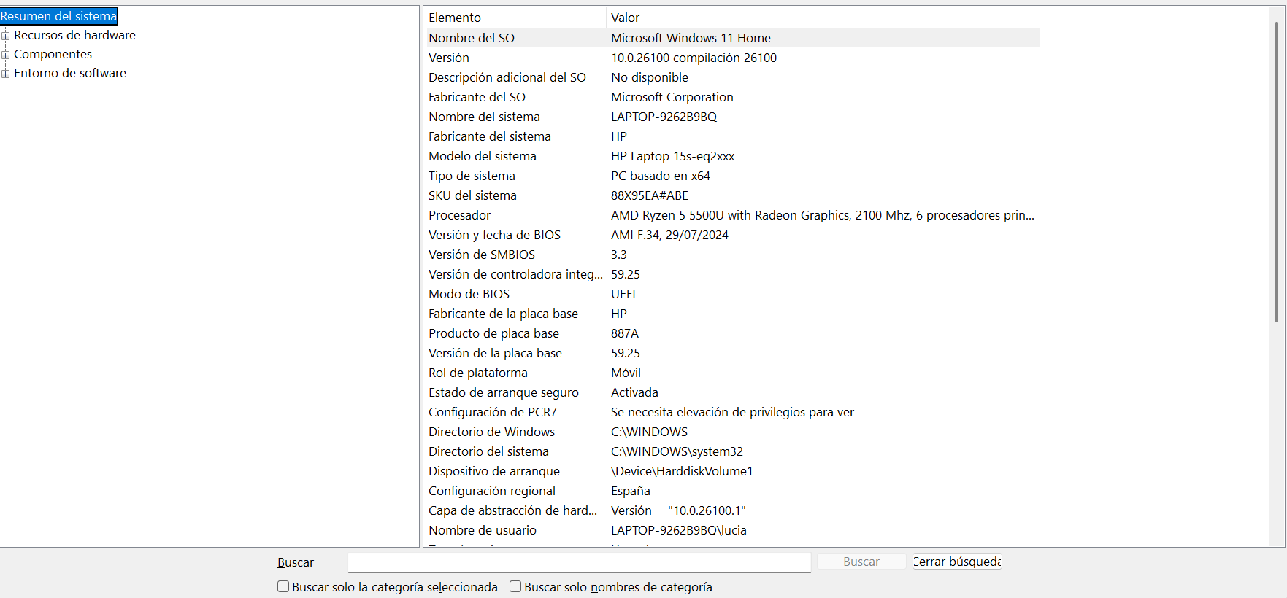Select the Nombre del SO row
Image resolution: width=1287 pixels, height=598 pixels.
point(733,38)
